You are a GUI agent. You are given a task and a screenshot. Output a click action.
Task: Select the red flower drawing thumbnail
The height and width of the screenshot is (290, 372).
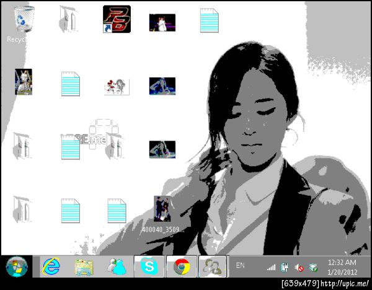point(117,87)
